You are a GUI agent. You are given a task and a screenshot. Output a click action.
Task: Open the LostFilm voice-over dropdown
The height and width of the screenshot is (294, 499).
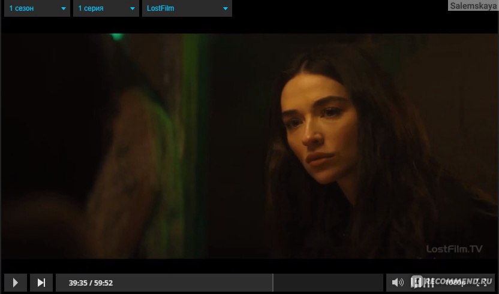(x=187, y=8)
